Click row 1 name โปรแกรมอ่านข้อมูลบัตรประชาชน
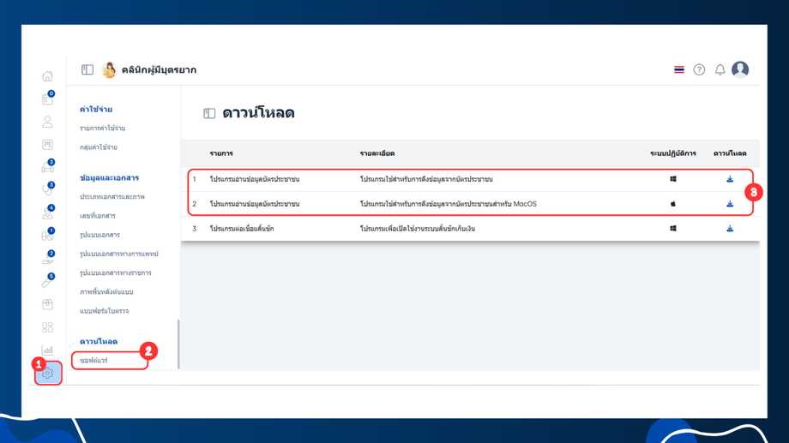The width and height of the screenshot is (789, 443). tap(255, 179)
